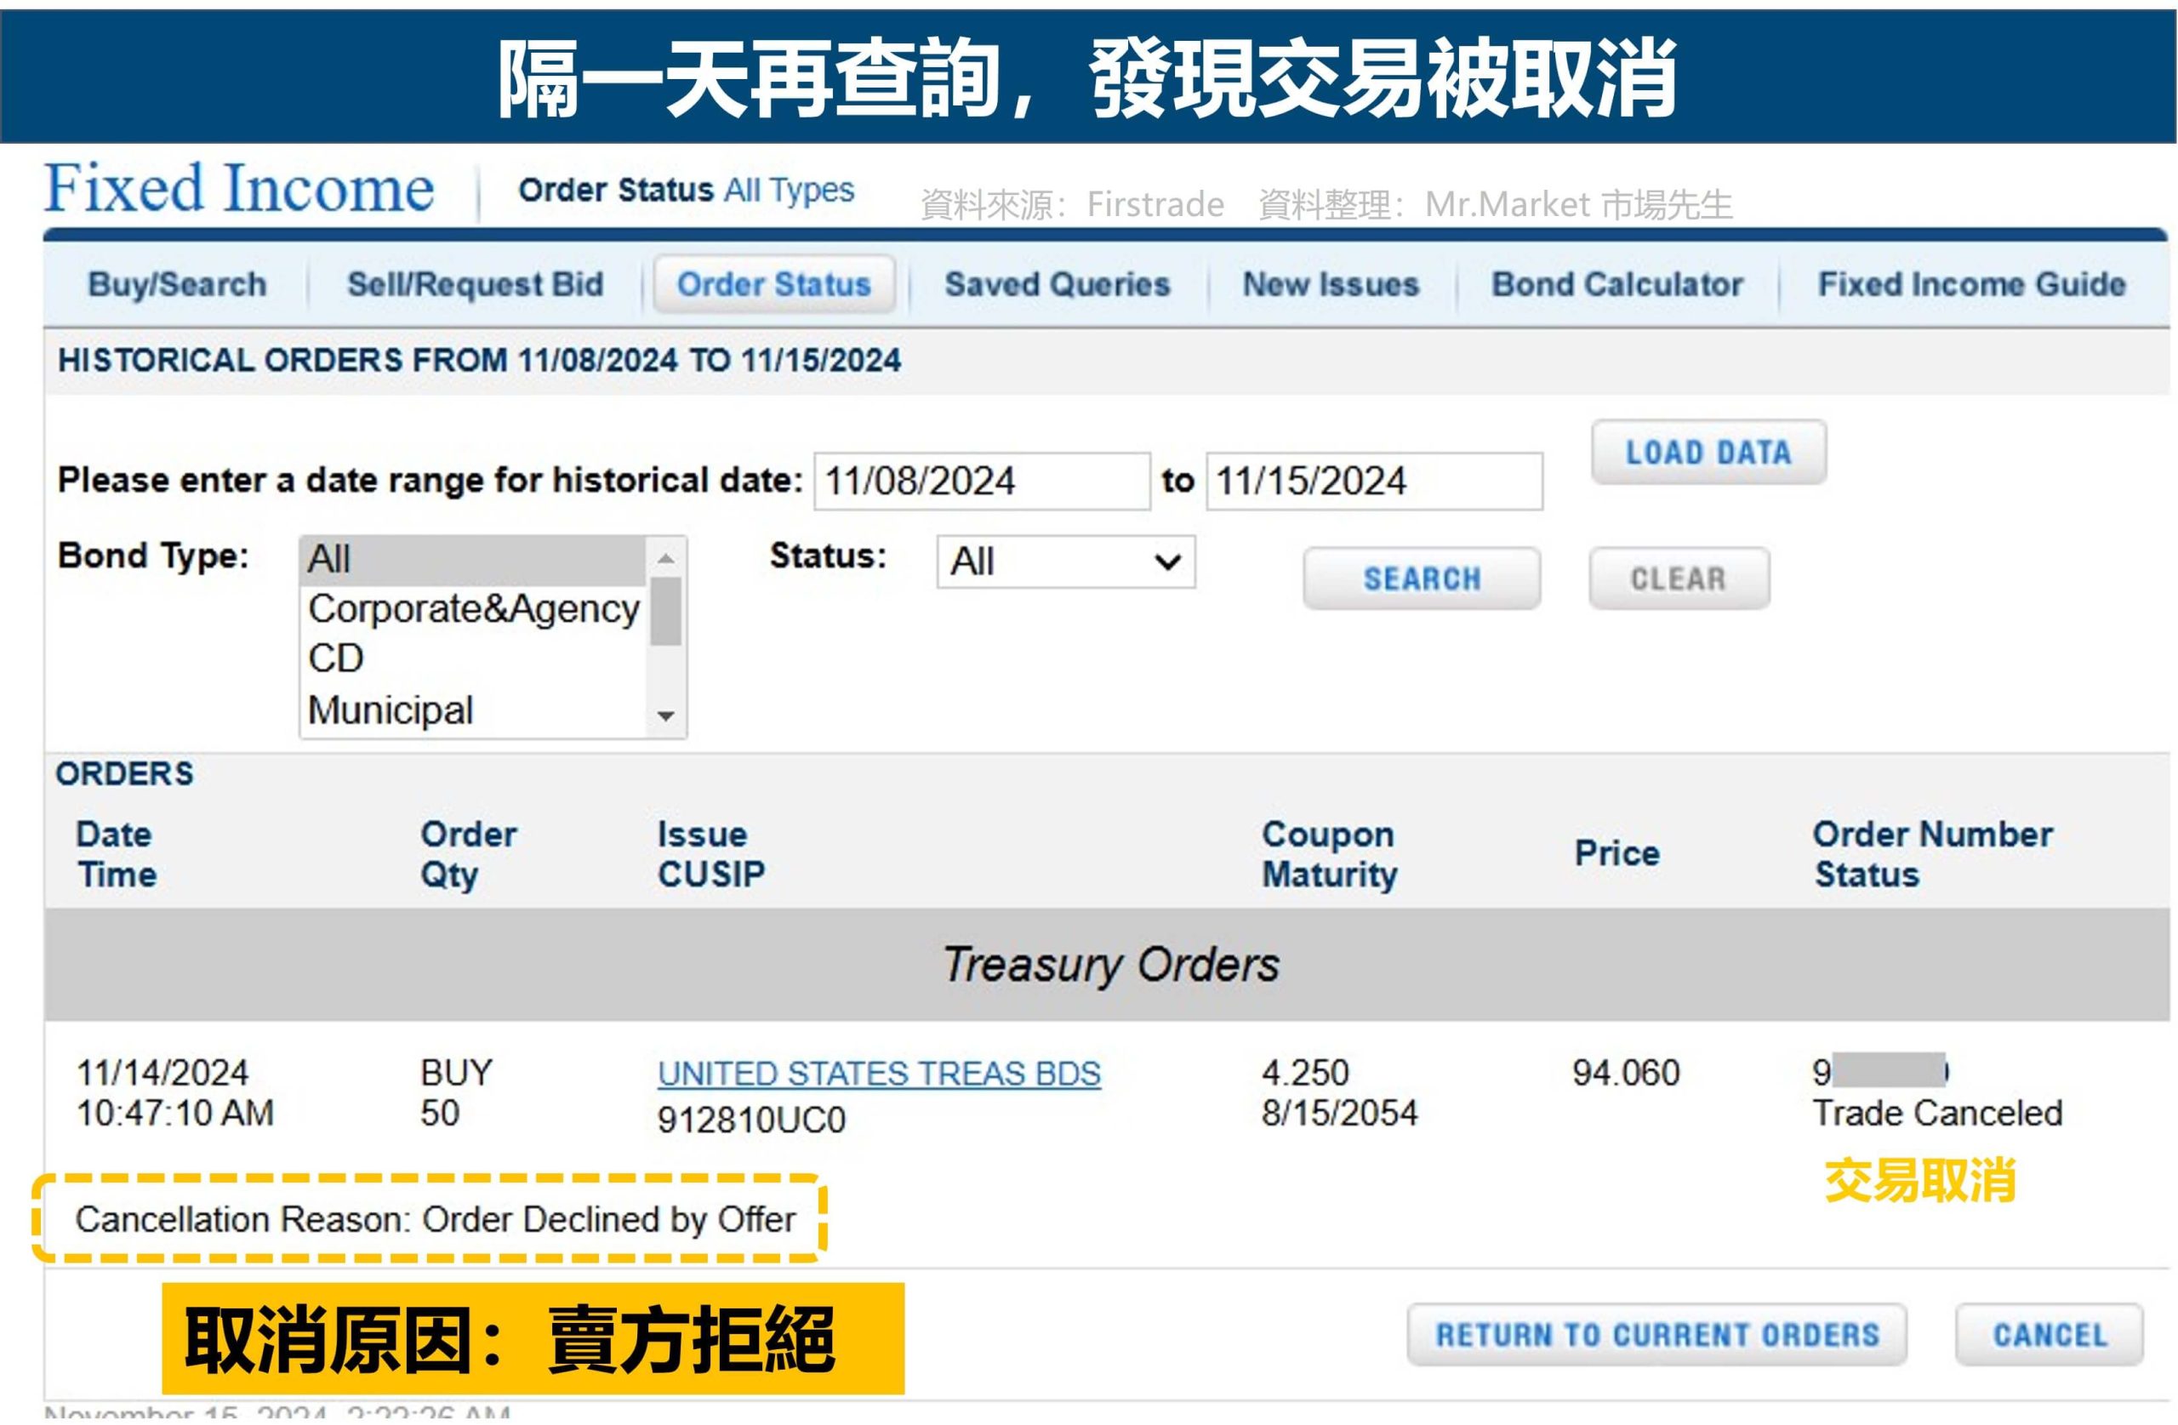Click Bond Type list scroll-up arrow

tap(665, 558)
